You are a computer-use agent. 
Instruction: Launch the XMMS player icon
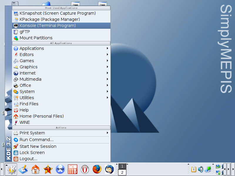point(60,169)
